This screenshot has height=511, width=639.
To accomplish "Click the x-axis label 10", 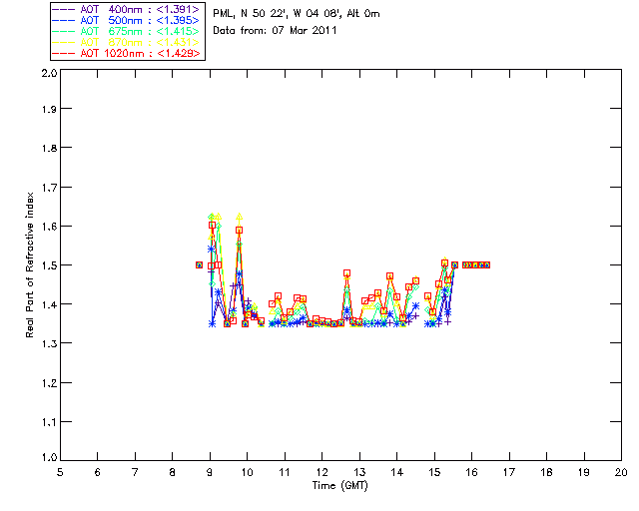I will pos(247,472).
